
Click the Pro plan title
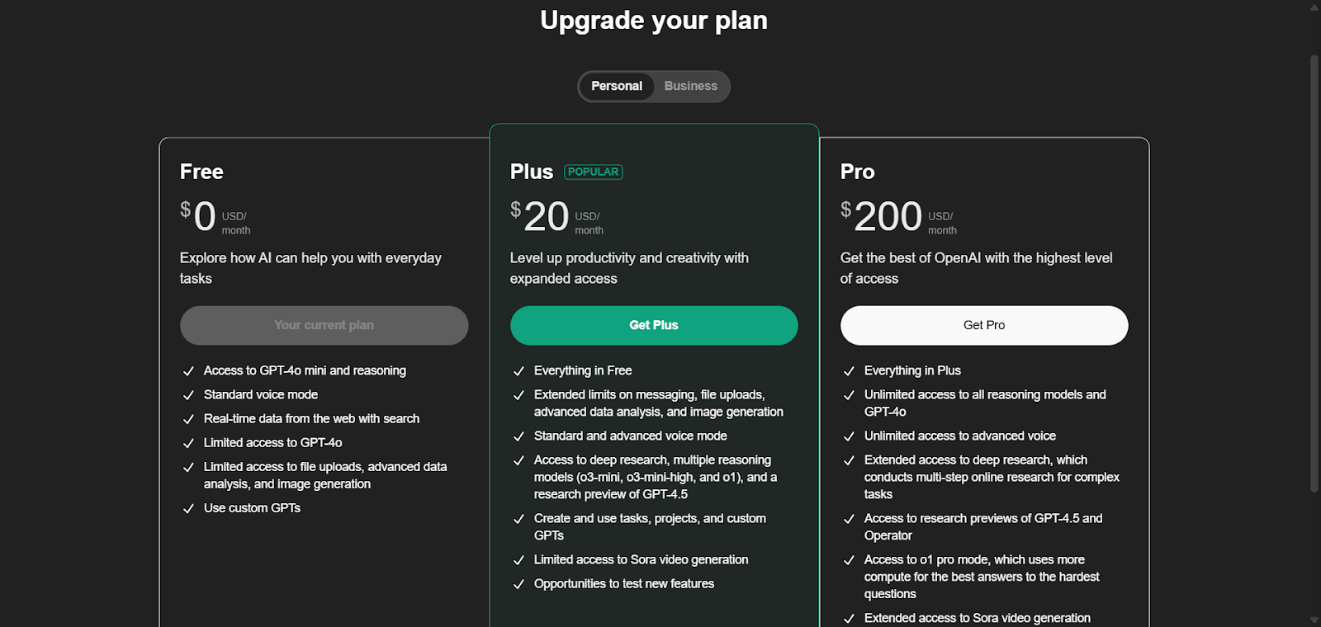tap(857, 172)
